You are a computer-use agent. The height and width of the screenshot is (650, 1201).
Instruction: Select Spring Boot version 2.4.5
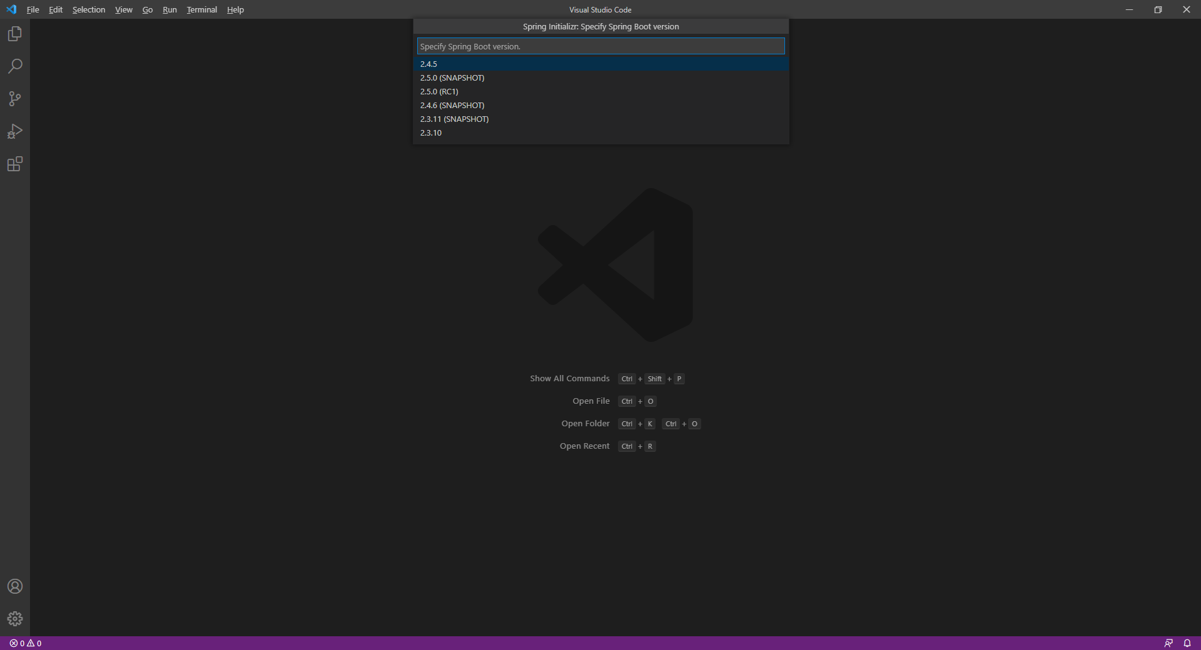pos(600,64)
